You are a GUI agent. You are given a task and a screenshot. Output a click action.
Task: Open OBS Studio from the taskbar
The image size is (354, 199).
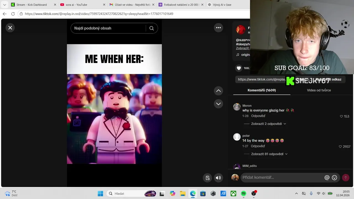254,193
